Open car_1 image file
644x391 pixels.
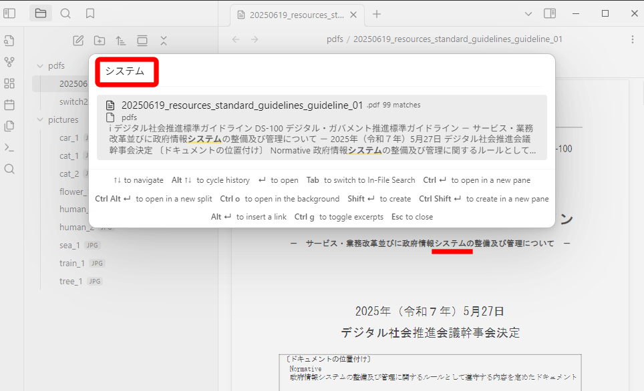tap(69, 138)
